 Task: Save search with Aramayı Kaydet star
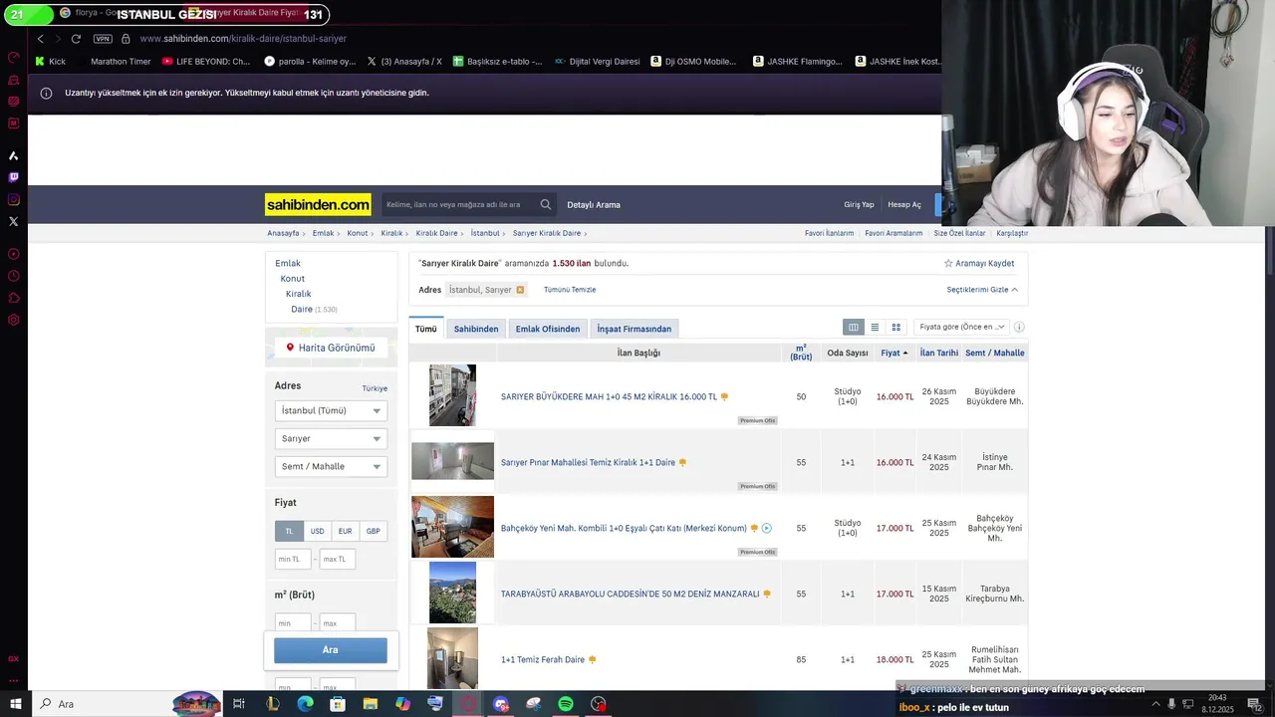click(x=979, y=264)
